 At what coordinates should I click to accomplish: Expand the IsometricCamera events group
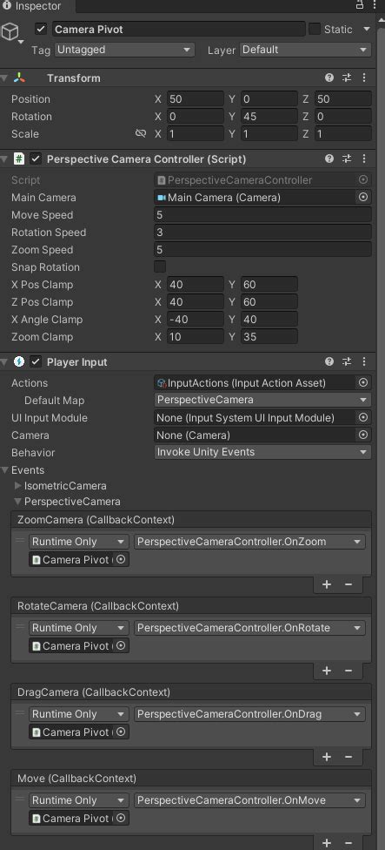[18, 486]
